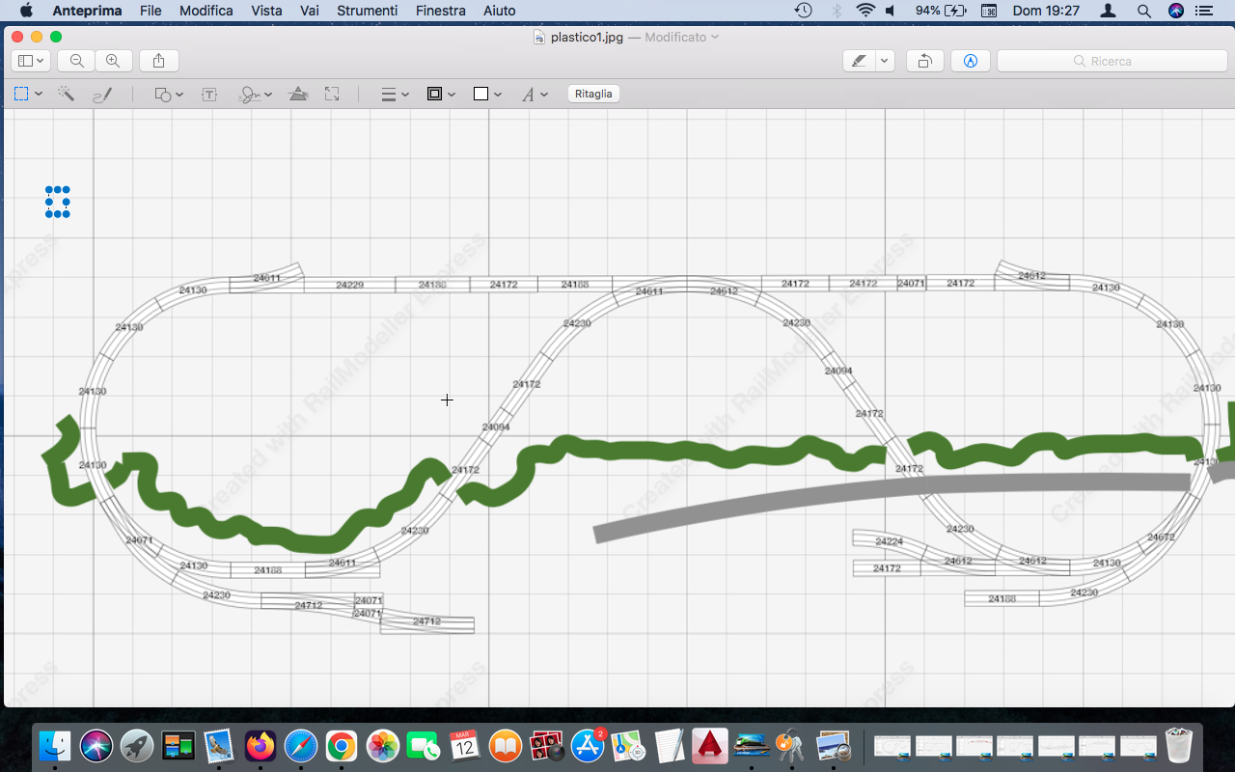Click the zoom out magnifier button

pos(76,61)
